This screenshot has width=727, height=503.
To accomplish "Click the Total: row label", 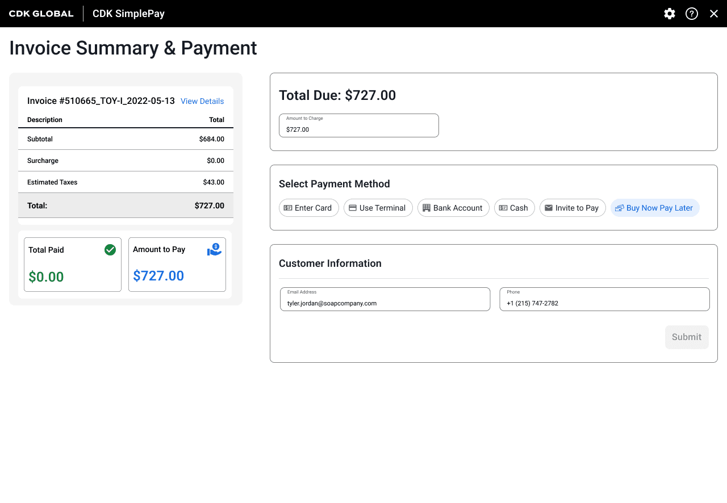I will pos(37,206).
